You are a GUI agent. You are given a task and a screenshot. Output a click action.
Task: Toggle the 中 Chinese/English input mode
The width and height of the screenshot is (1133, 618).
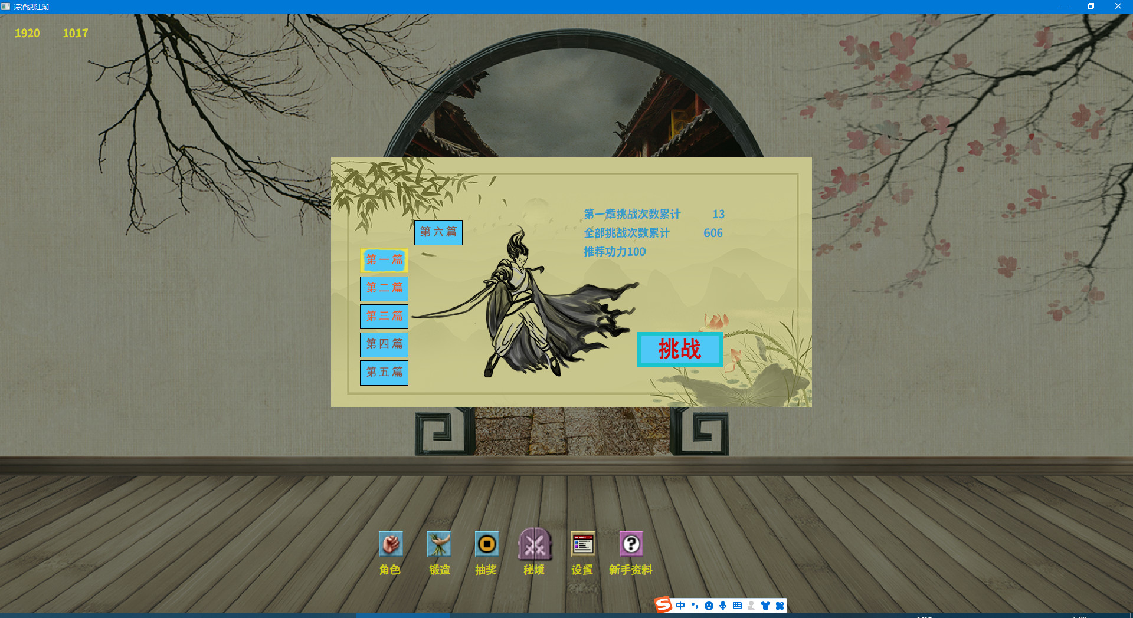coord(680,606)
